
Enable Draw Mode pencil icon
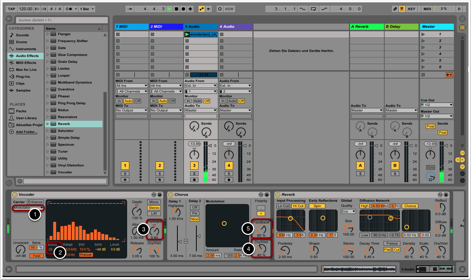[395, 9]
